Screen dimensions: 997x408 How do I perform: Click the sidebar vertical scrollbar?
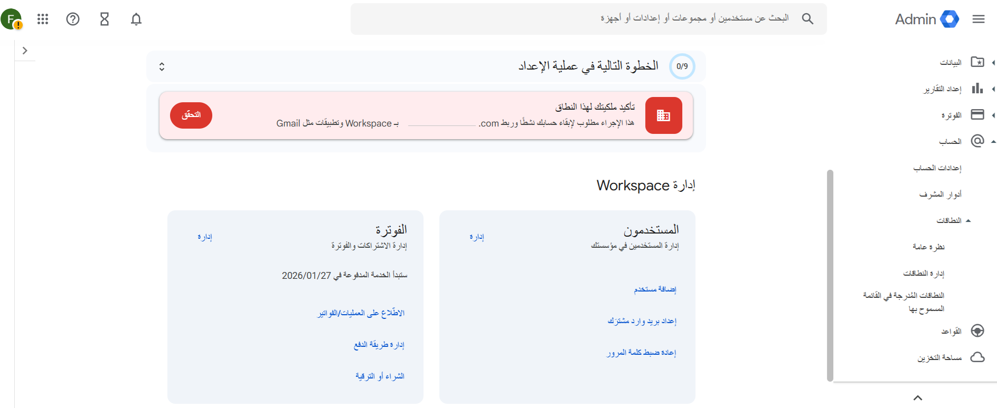coord(830,275)
